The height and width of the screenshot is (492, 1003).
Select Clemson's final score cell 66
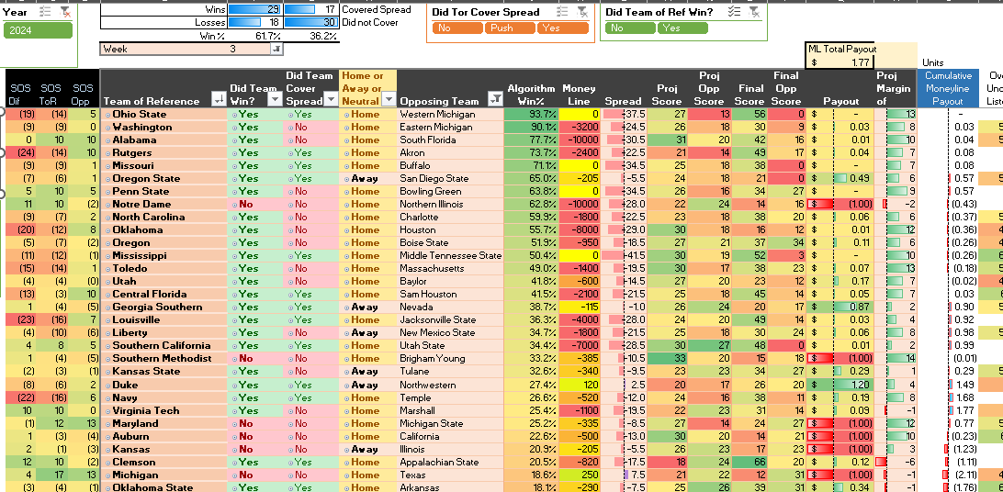tap(749, 462)
